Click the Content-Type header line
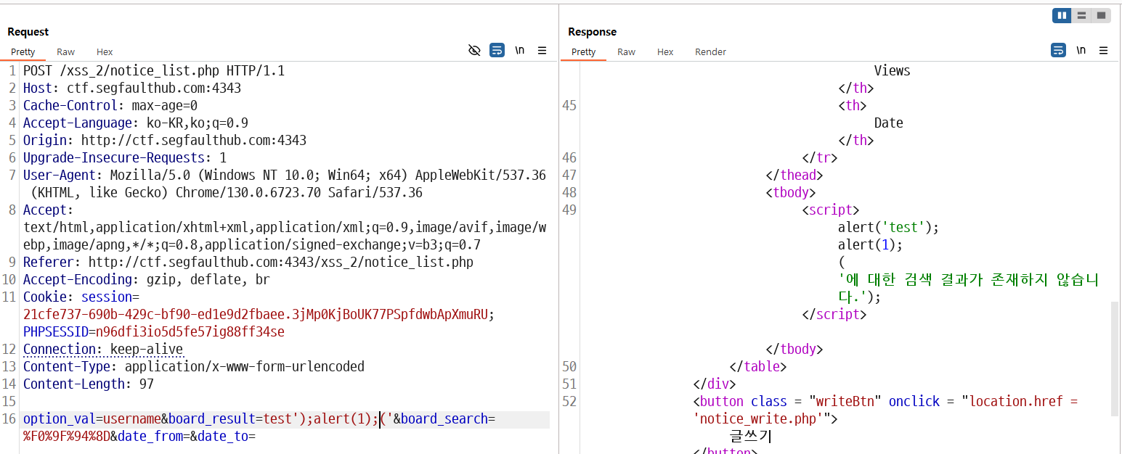The height and width of the screenshot is (454, 1122). pos(194,367)
